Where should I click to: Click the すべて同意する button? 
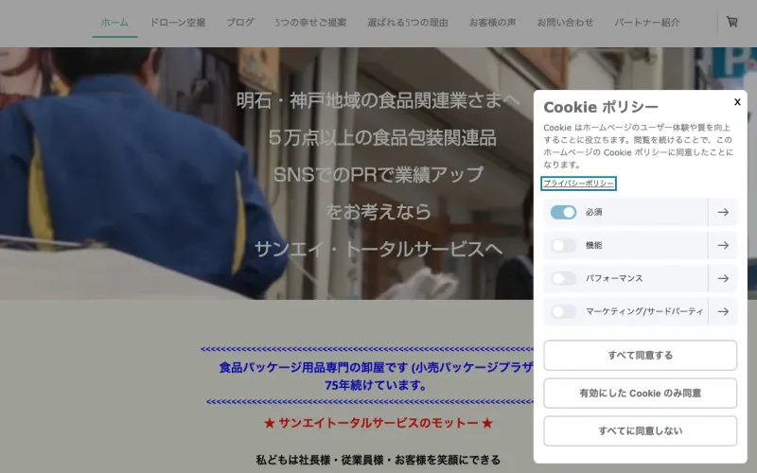641,356
